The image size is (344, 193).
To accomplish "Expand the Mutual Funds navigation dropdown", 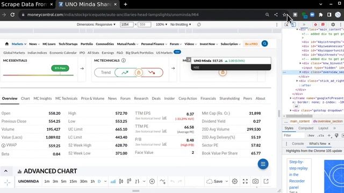I will (x=127, y=44).
